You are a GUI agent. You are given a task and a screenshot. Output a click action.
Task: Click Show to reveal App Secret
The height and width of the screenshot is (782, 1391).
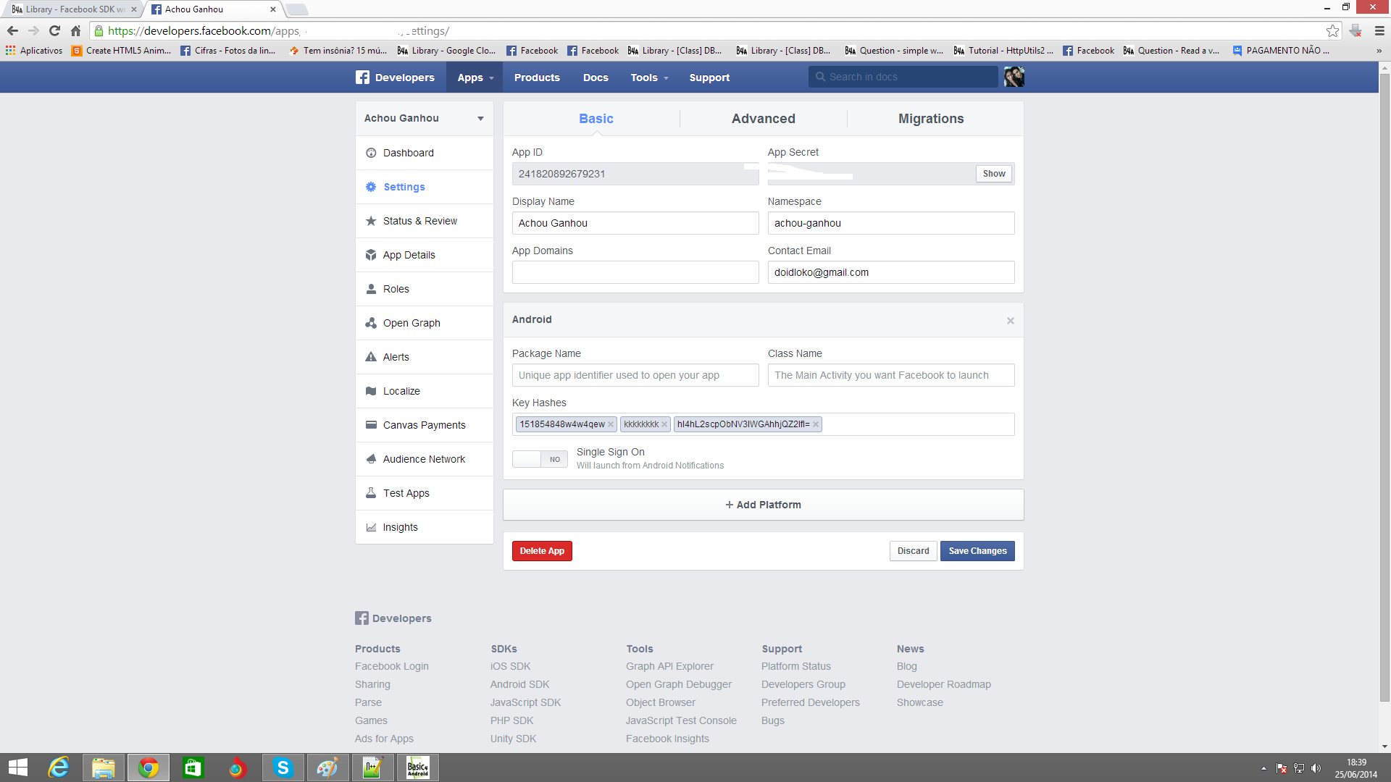click(994, 174)
